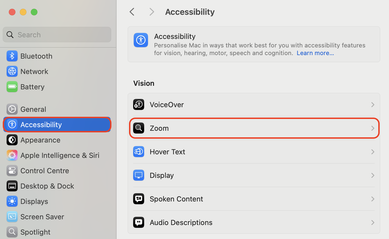Select the VoiceOver icon in the Vision section
The height and width of the screenshot is (239, 389).
tap(138, 104)
